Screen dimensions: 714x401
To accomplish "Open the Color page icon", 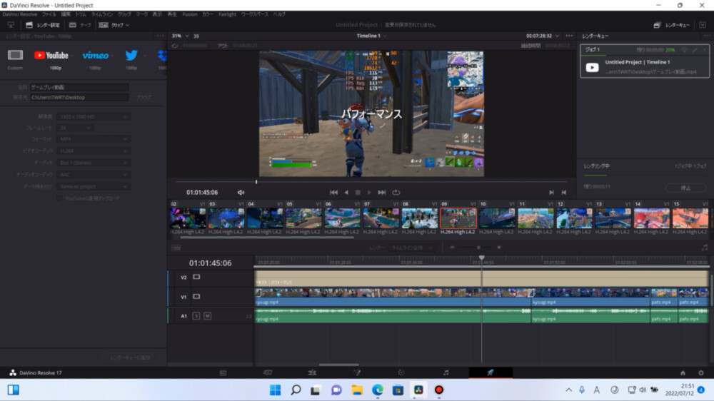I will [401, 372].
